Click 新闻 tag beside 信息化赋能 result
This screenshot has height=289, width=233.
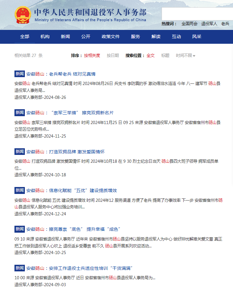pyautogui.click(x=20, y=190)
